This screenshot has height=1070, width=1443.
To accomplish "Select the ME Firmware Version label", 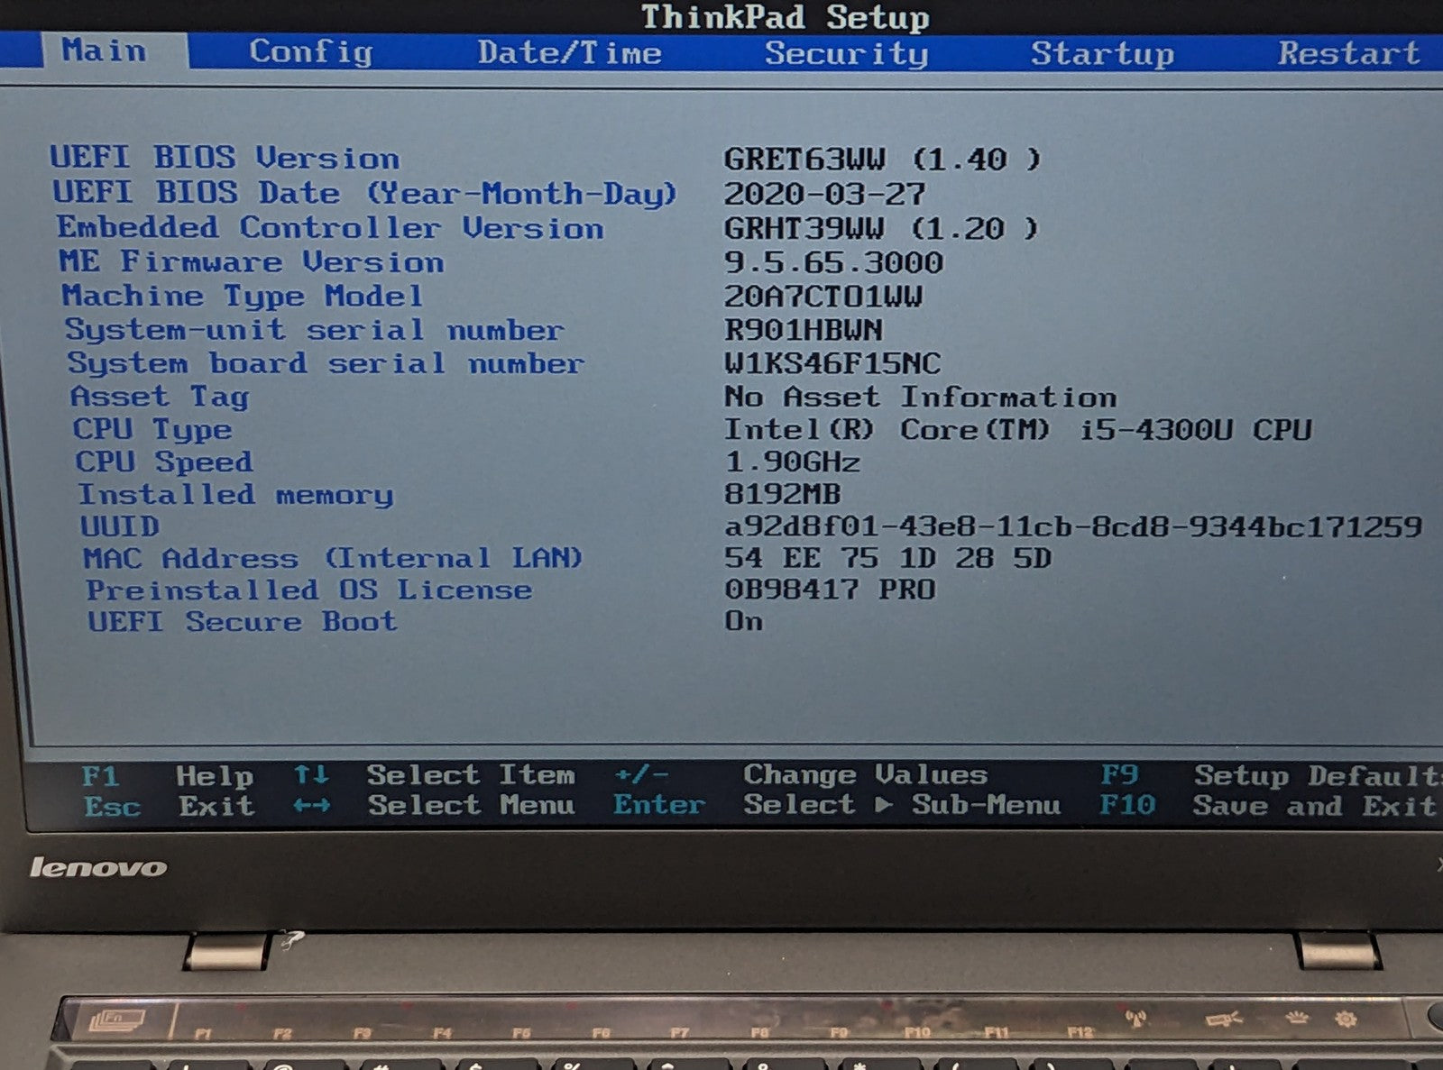I will click(252, 262).
